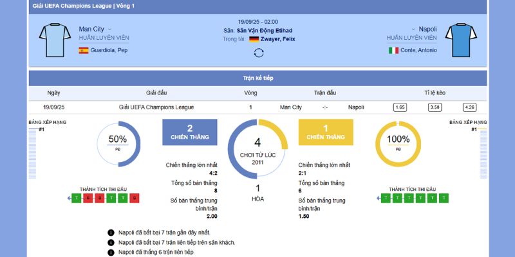The width and height of the screenshot is (515, 257).
Task: Open the Guardiola, Pep coach link
Action: pyautogui.click(x=109, y=50)
